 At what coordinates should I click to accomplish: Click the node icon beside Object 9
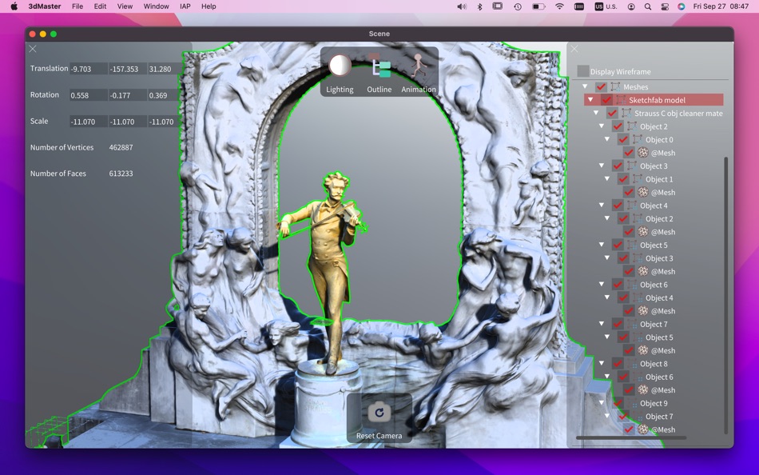click(x=632, y=403)
